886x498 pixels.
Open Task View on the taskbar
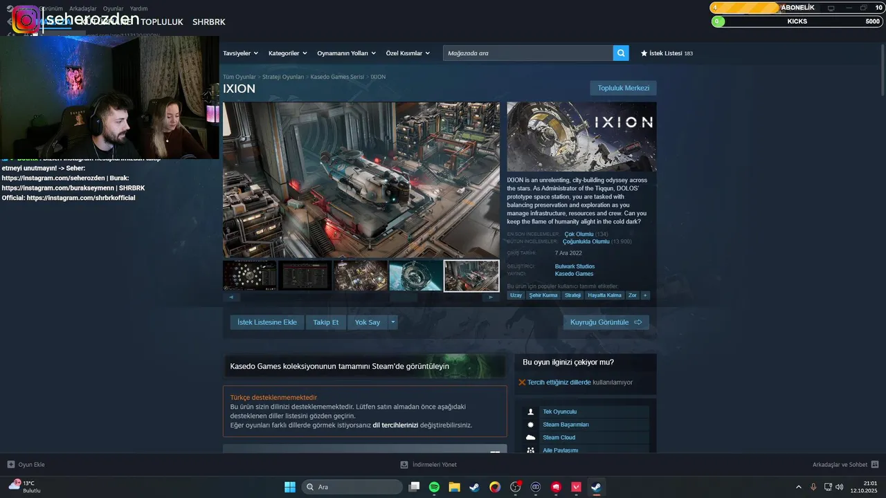(414, 487)
